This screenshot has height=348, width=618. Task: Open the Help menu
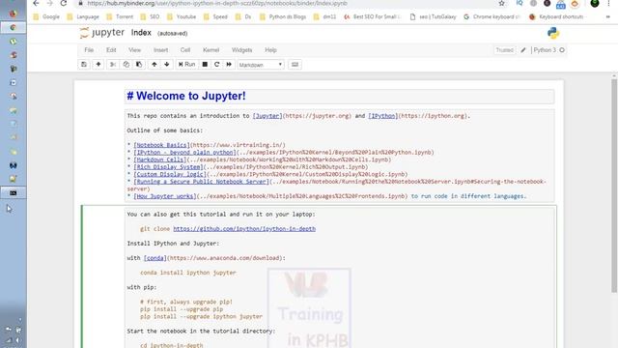pyautogui.click(x=270, y=50)
